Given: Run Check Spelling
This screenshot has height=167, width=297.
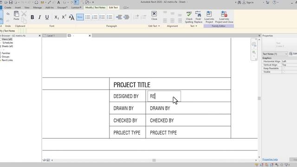Looking at the screenshot, I should coord(189,17).
